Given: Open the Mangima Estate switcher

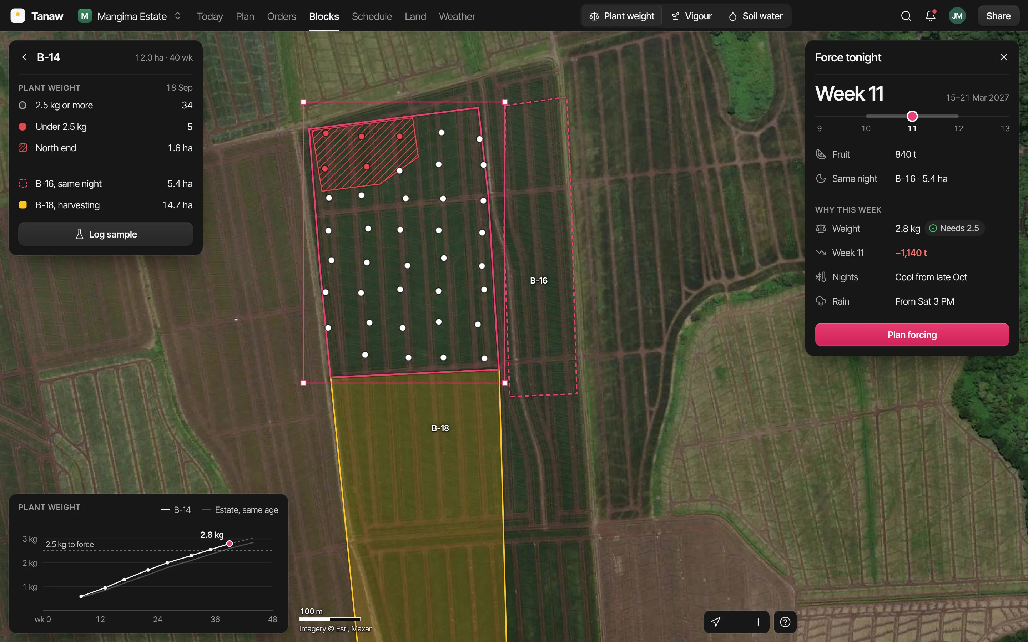Looking at the screenshot, I should tap(130, 16).
